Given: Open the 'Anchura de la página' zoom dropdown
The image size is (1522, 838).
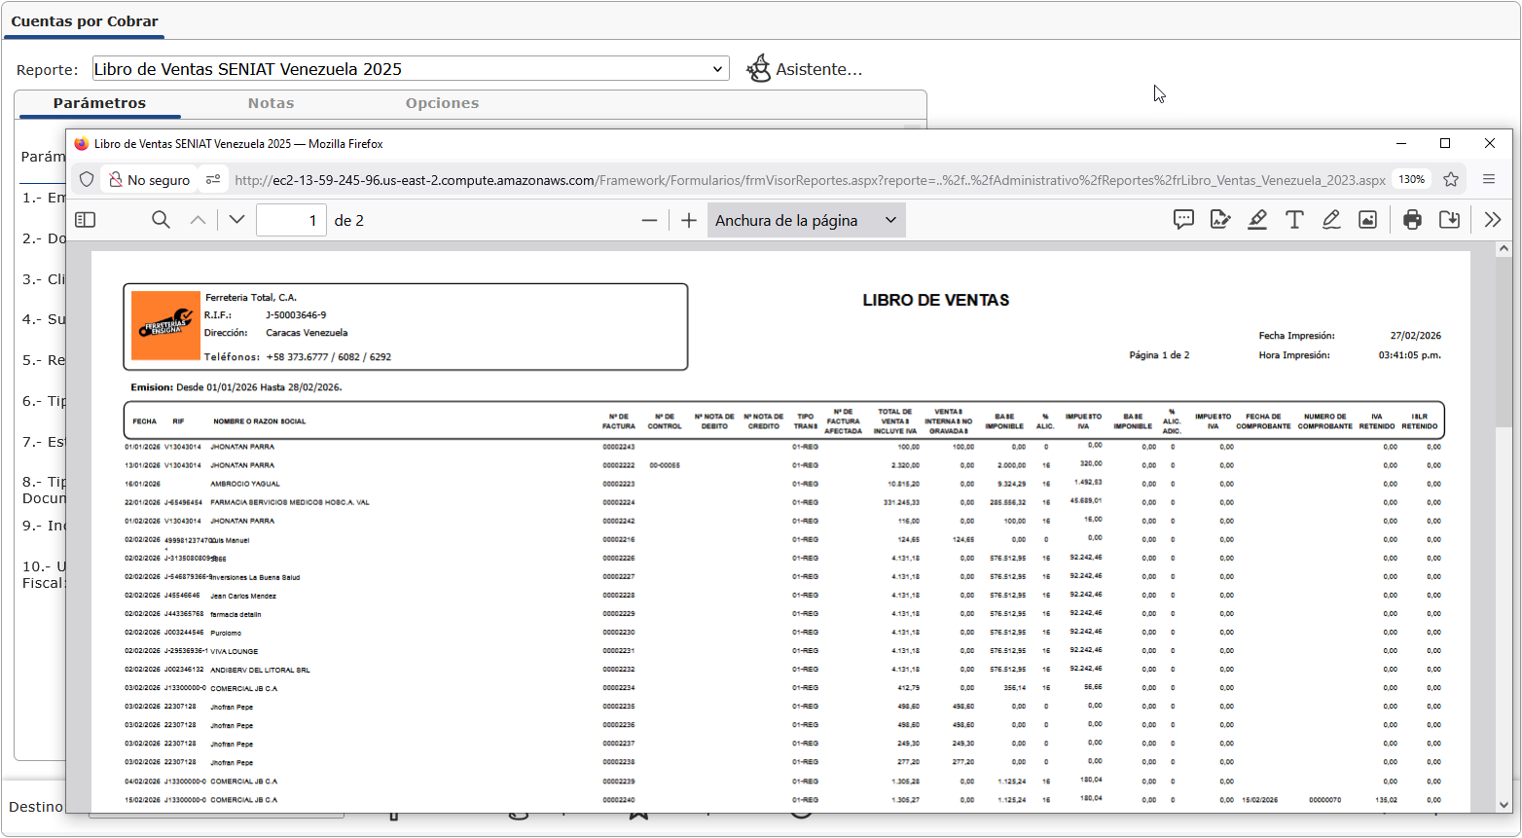Looking at the screenshot, I should (x=806, y=220).
